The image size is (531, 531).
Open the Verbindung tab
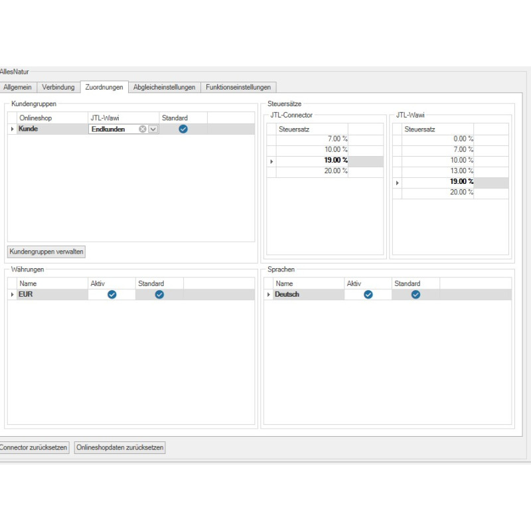click(x=58, y=87)
